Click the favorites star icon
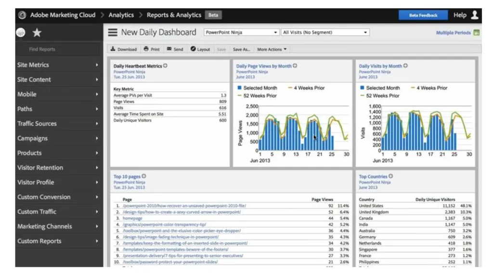Image resolution: width=493 pixels, height=276 pixels. pyautogui.click(x=37, y=32)
